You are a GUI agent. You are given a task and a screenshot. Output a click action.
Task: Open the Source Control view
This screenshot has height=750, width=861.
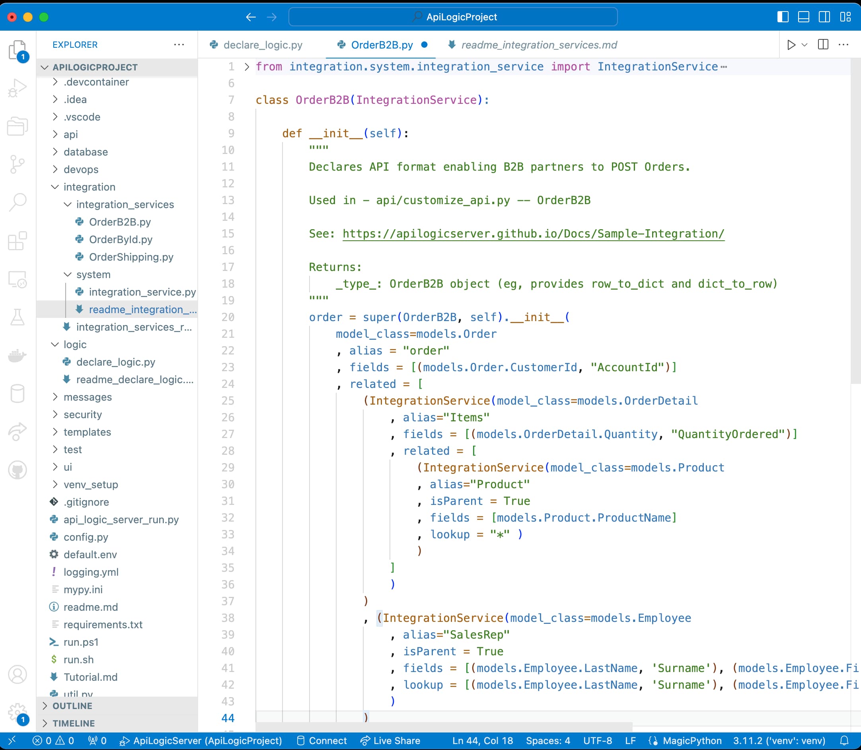click(17, 164)
